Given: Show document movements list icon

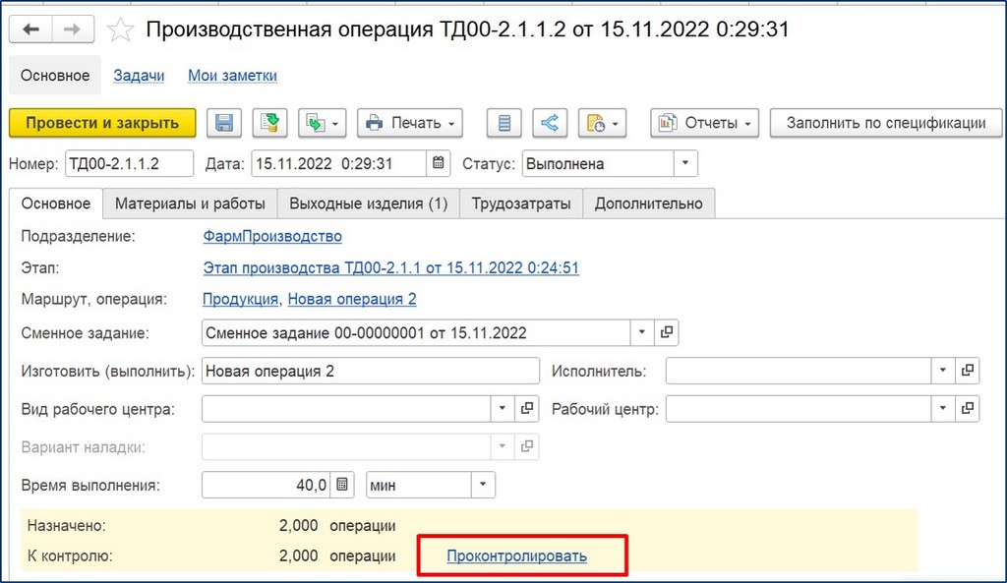Looking at the screenshot, I should (504, 123).
